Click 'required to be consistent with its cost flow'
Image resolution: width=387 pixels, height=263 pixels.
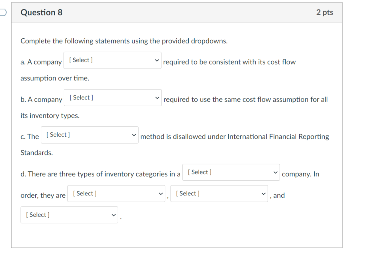click(229, 62)
